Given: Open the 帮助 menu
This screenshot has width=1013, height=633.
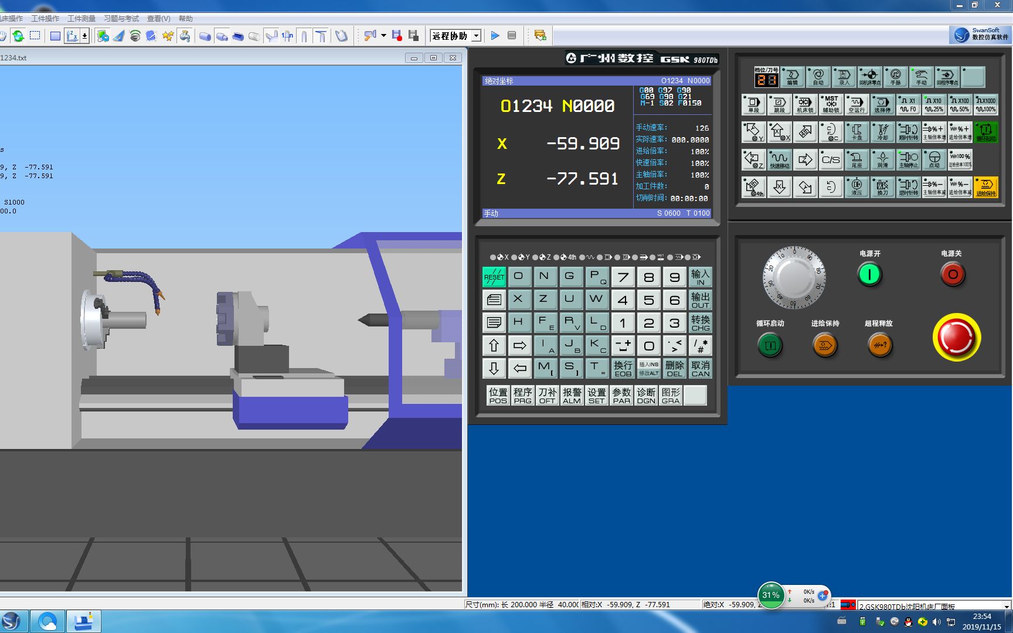Looking at the screenshot, I should click(x=186, y=19).
